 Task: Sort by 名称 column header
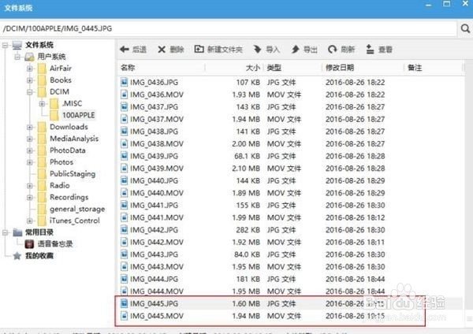click(x=128, y=68)
